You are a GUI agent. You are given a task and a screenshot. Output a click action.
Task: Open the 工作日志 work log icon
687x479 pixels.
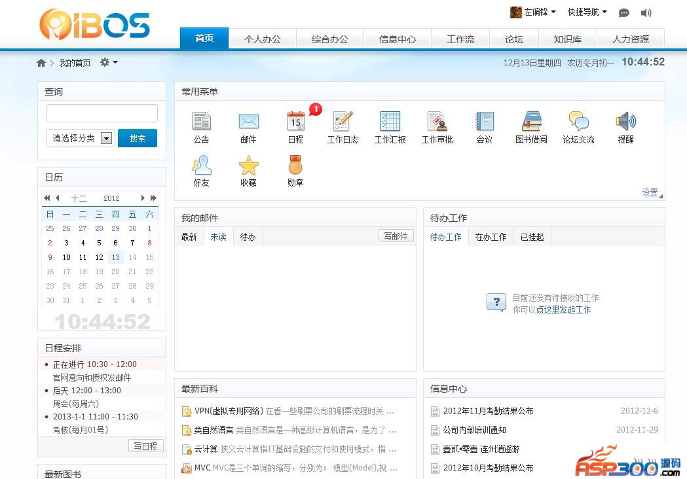tap(343, 122)
